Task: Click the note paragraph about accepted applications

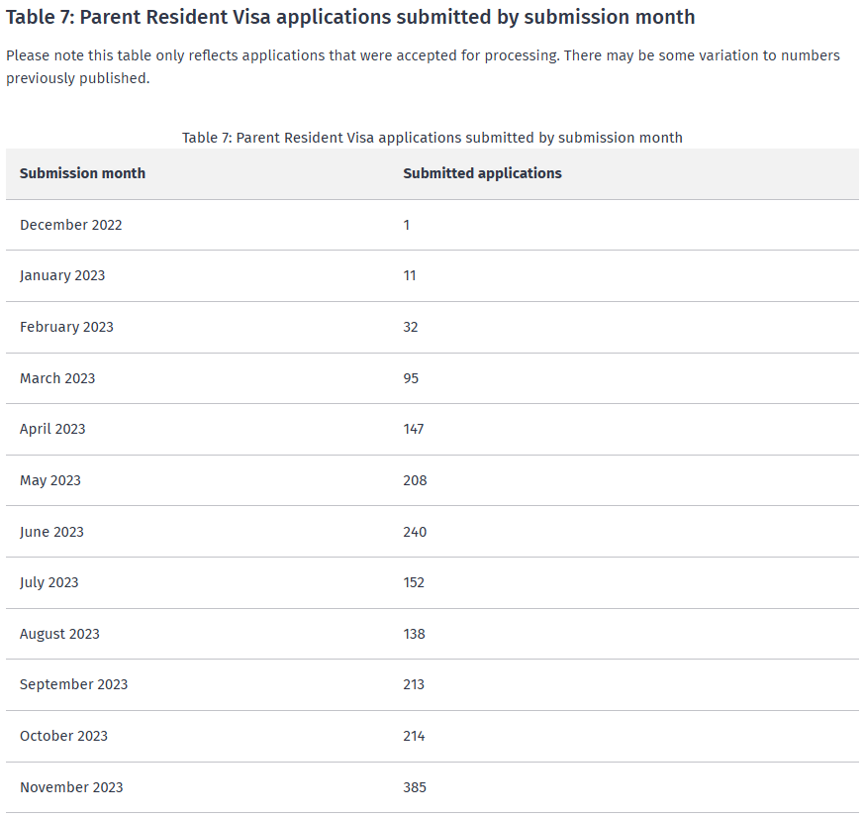Action: [x=423, y=66]
